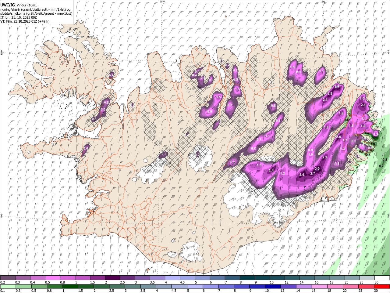The width and height of the screenshot is (390, 293).
Task: Click the 3.9 precipitation value on the map
Action: click(x=337, y=87)
